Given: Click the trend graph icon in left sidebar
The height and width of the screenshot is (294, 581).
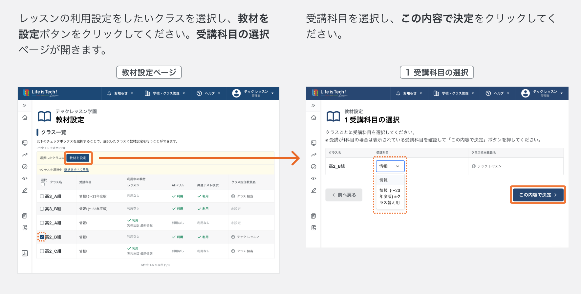Looking at the screenshot, I should (25, 155).
